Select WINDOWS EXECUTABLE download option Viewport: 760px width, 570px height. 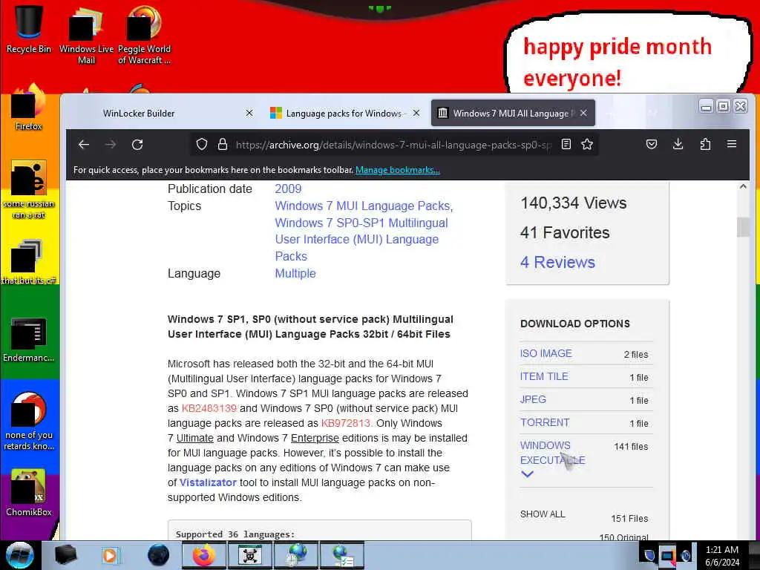pyautogui.click(x=552, y=453)
